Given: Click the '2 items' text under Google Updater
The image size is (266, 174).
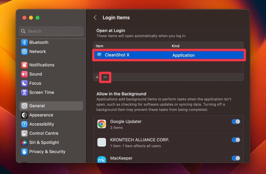Looking at the screenshot, I should (116, 128).
